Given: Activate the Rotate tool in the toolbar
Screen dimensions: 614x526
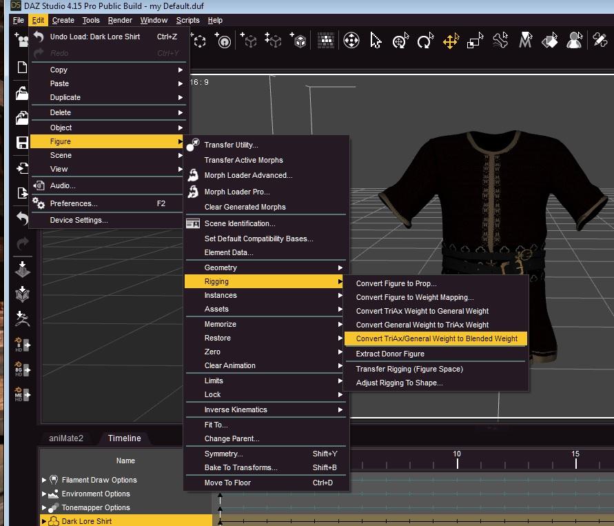Looking at the screenshot, I should [x=425, y=41].
